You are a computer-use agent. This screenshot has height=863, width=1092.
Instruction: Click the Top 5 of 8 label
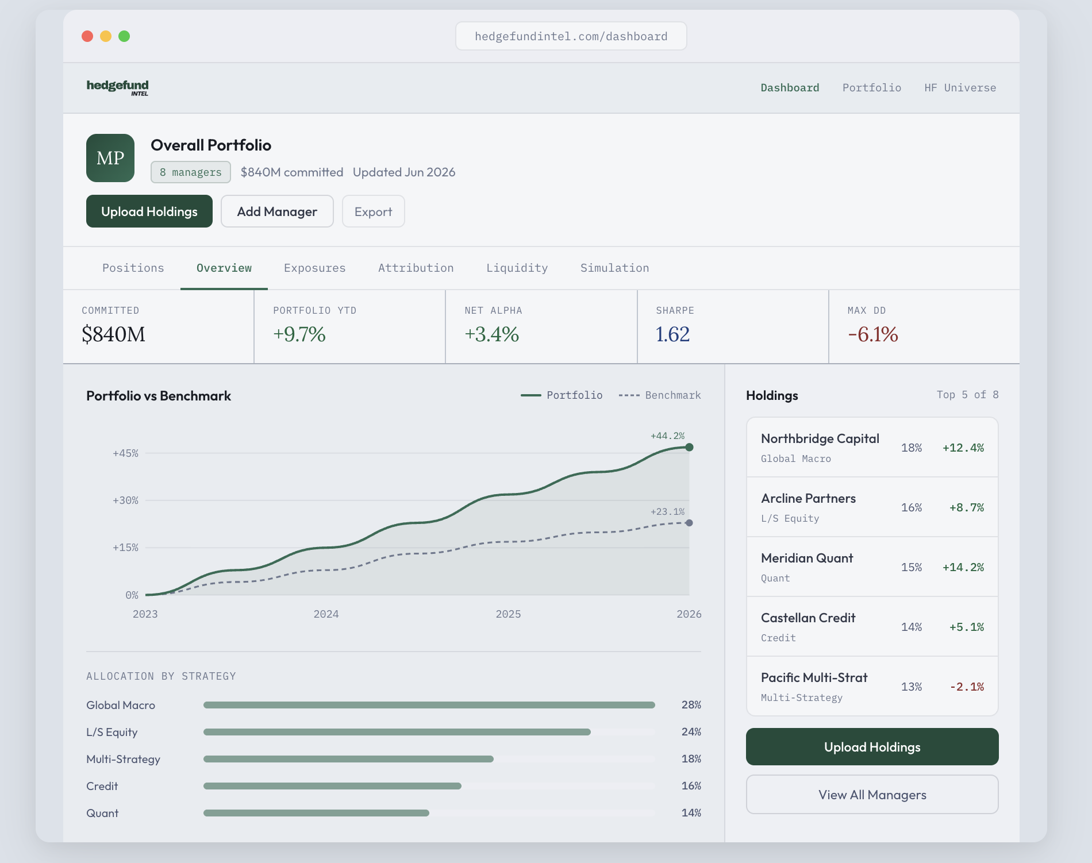(x=967, y=395)
